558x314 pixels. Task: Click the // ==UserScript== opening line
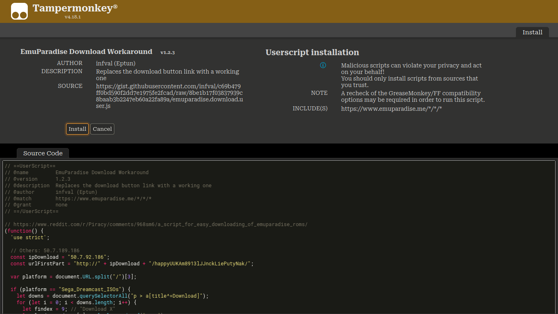(x=30, y=166)
